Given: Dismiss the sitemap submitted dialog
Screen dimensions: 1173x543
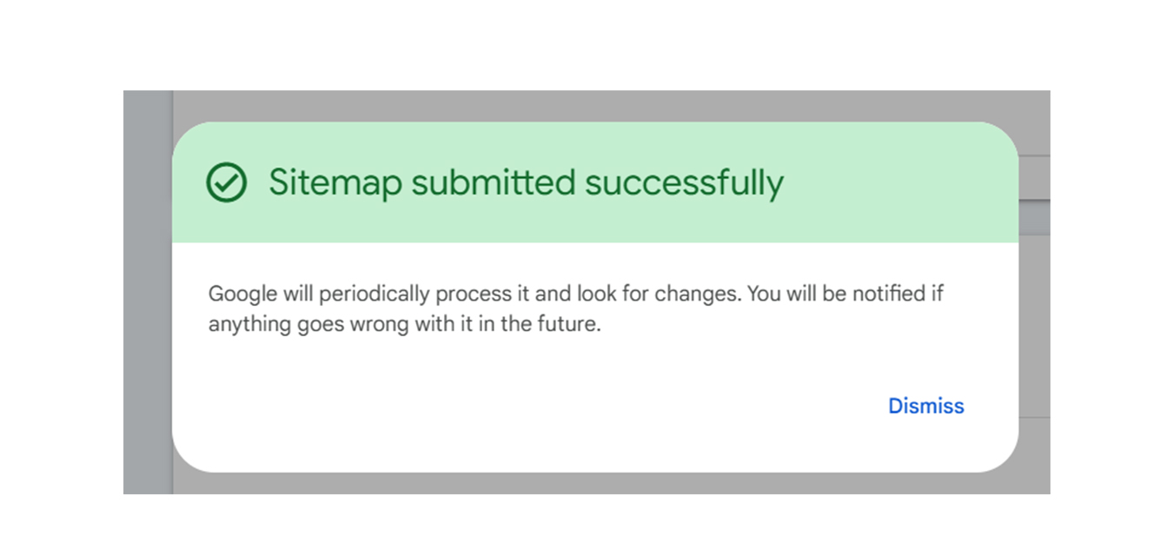Looking at the screenshot, I should pos(925,406).
